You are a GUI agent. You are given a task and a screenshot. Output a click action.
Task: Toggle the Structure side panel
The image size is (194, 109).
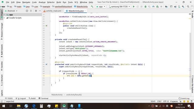click(x=2, y=80)
